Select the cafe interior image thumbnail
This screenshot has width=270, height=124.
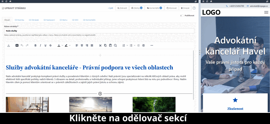point(27,105)
